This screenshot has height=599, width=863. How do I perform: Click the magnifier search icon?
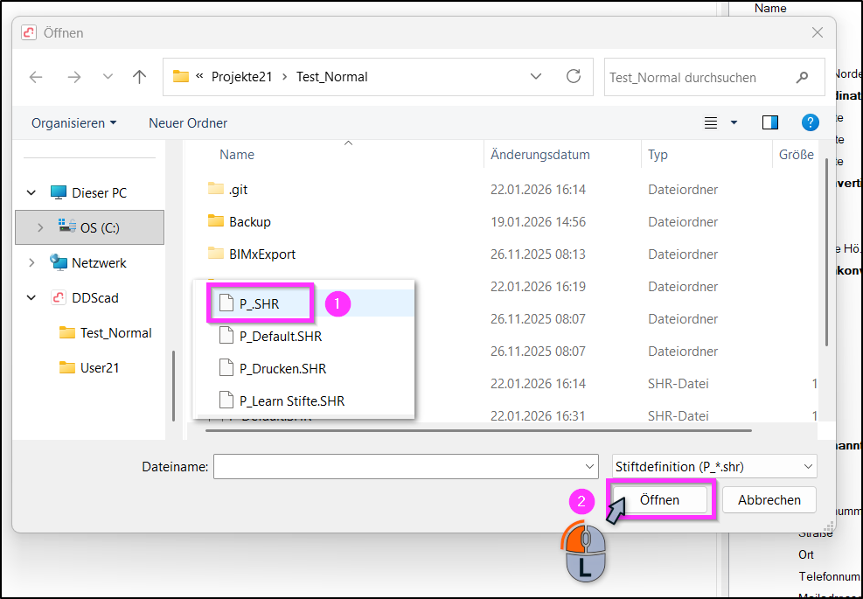[x=802, y=78]
